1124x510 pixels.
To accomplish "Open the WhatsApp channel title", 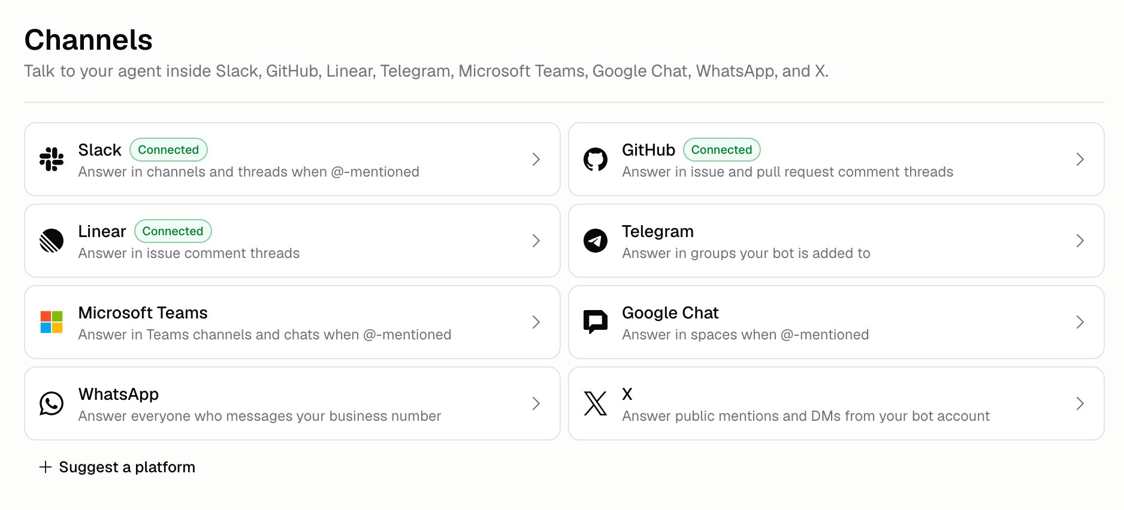I will tap(119, 394).
